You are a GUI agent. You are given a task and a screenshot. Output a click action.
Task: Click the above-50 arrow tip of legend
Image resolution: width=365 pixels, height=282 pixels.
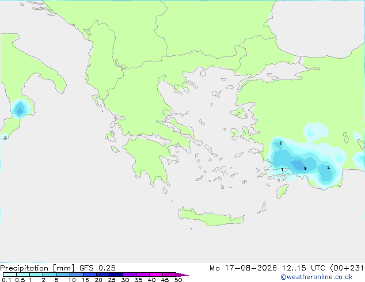tap(182, 275)
